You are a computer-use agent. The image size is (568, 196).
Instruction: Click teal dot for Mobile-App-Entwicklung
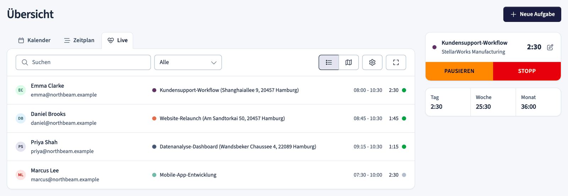coord(154,175)
